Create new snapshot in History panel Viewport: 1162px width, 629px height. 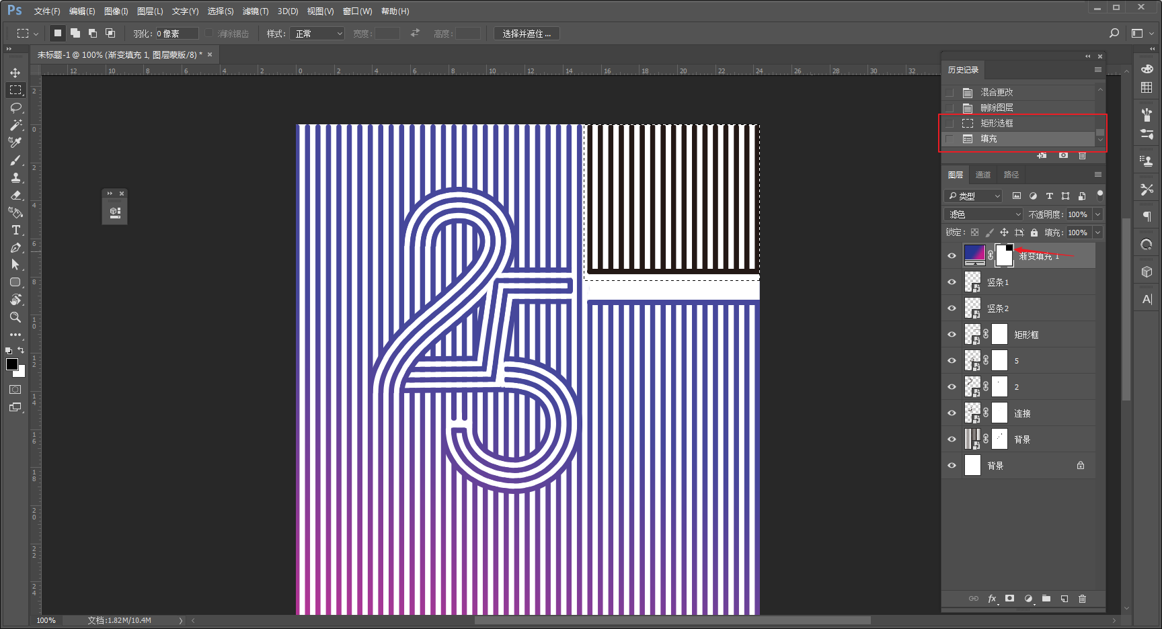click(1063, 155)
